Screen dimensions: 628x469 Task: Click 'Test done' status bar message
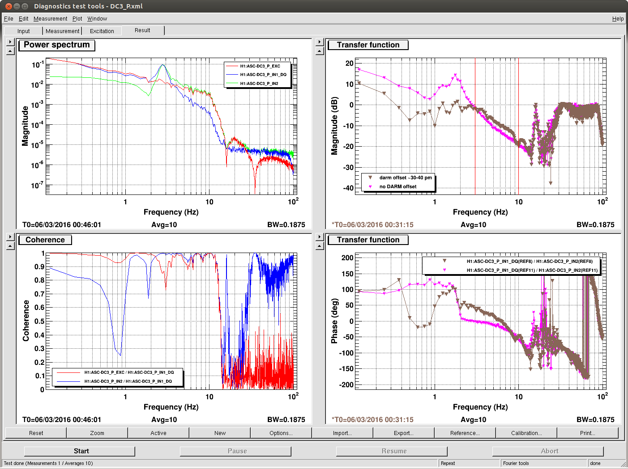48,463
